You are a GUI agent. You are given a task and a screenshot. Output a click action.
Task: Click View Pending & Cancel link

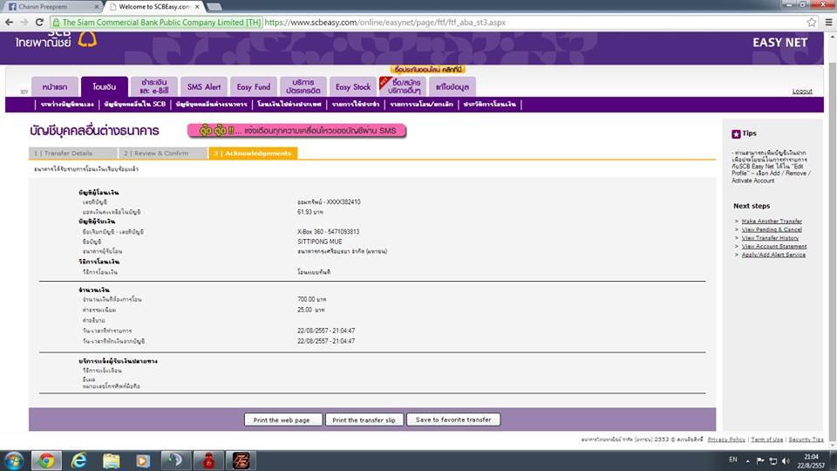(x=772, y=229)
